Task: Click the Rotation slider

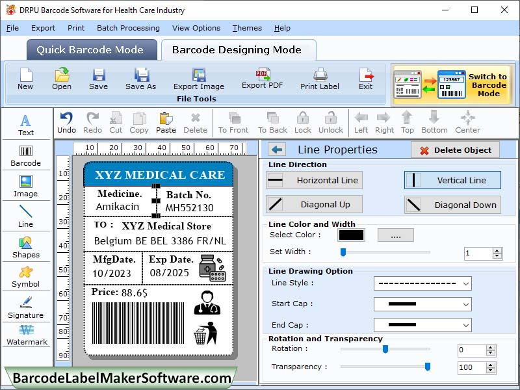Action: [x=385, y=349]
